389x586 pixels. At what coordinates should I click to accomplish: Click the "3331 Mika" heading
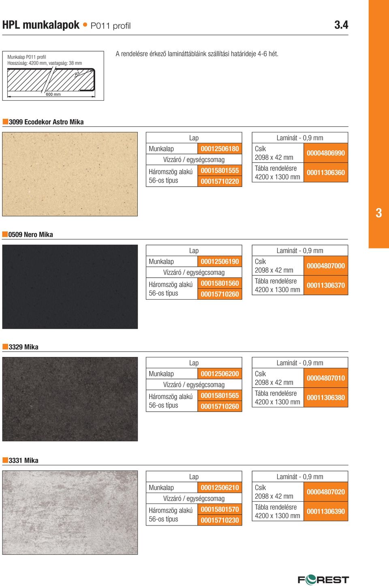click(x=24, y=461)
